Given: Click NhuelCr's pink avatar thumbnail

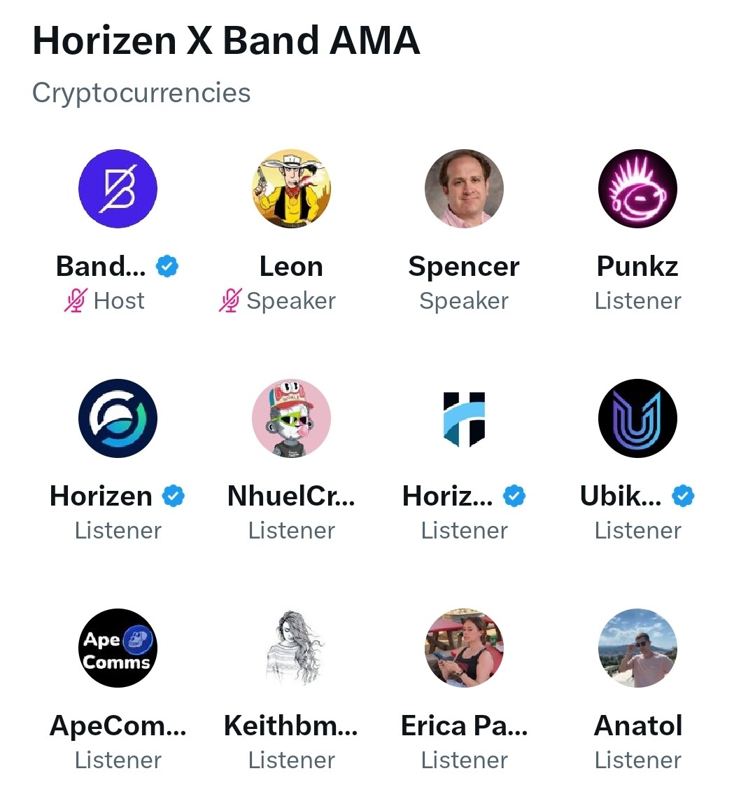Looking at the screenshot, I should (x=291, y=418).
